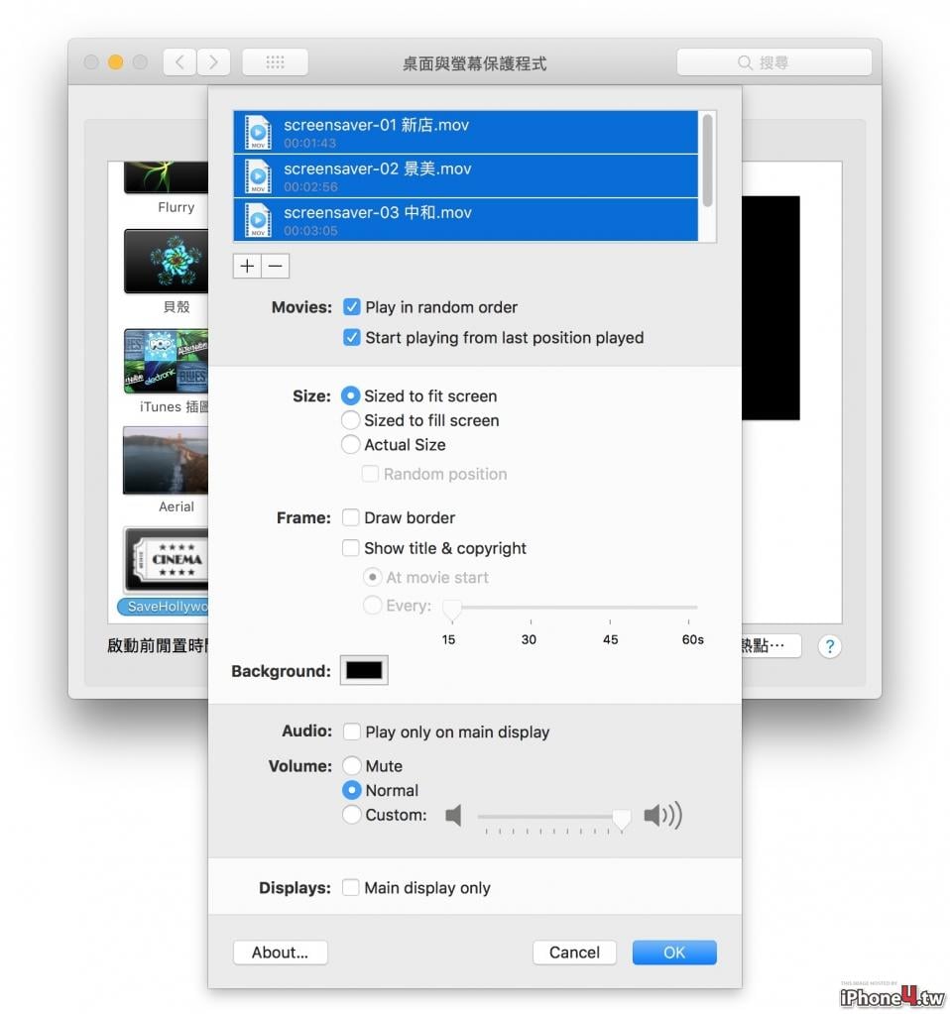Click the Cancel button
950x1014 pixels.
pyautogui.click(x=574, y=953)
